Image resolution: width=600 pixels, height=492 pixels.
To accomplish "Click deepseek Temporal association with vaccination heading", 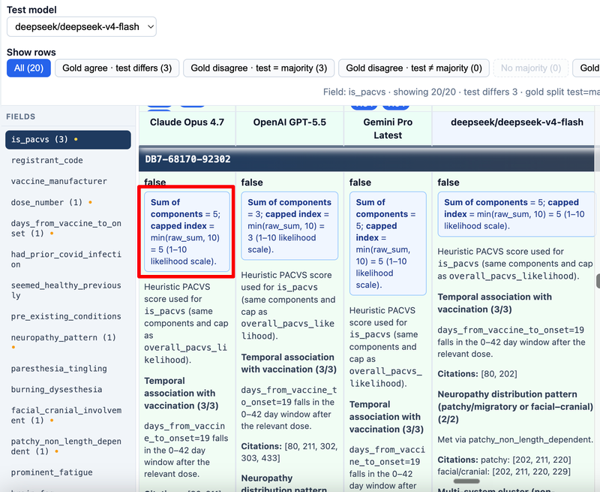I will tap(494, 303).
